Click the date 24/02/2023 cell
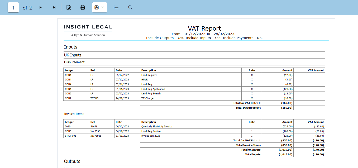358x168 pixels. (x=127, y=98)
